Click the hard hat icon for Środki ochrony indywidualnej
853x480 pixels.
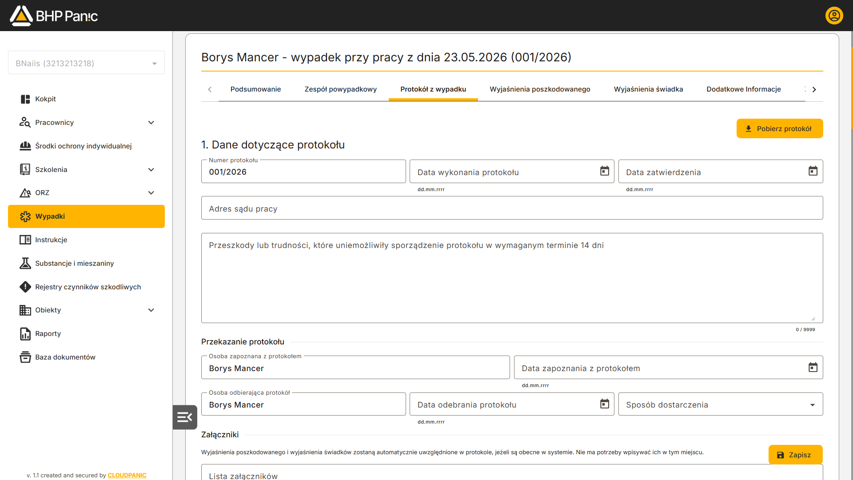[x=25, y=146]
